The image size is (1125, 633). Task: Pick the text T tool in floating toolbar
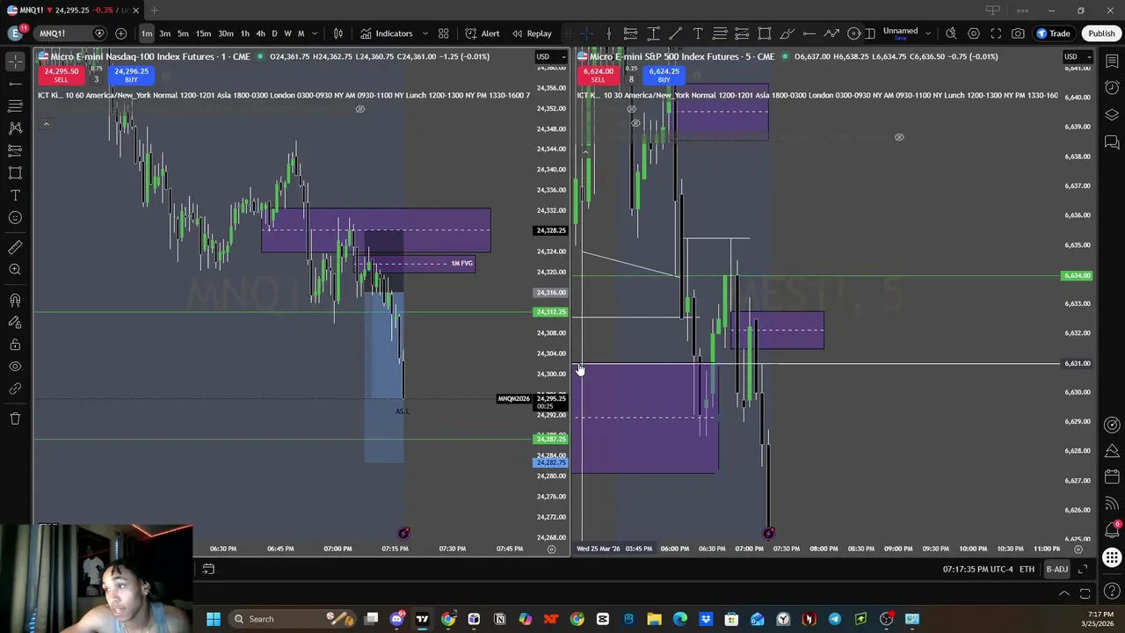coord(698,33)
